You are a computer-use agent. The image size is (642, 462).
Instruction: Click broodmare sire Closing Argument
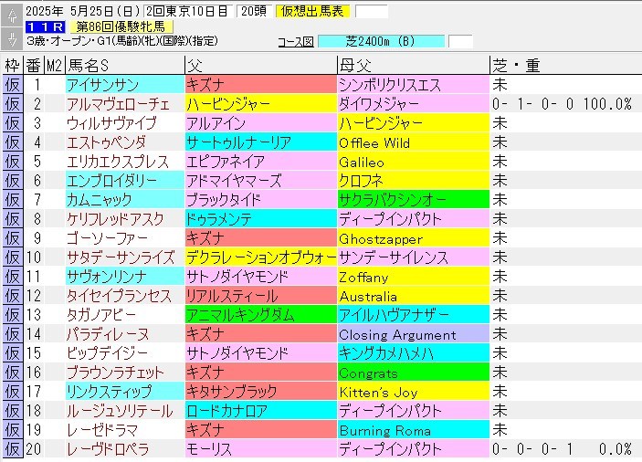click(414, 334)
